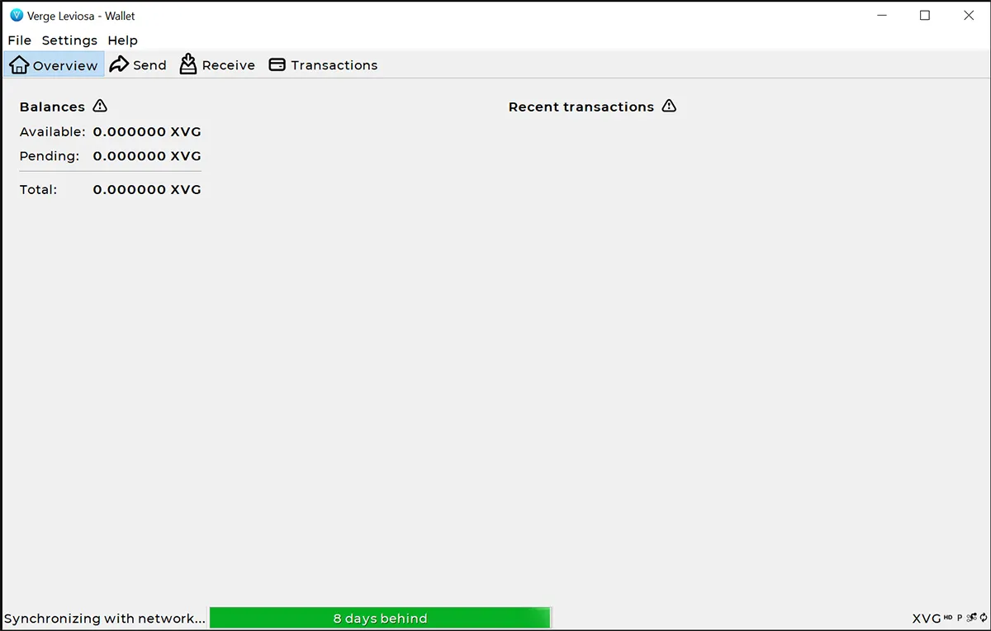991x631 pixels.
Task: Click the warning icon beside Recent transactions
Action: pos(669,106)
